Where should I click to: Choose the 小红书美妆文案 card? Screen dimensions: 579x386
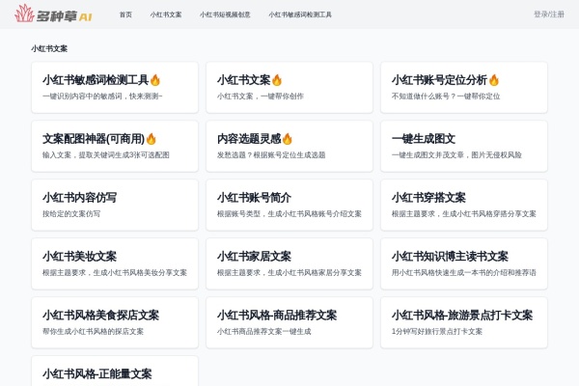tap(114, 263)
